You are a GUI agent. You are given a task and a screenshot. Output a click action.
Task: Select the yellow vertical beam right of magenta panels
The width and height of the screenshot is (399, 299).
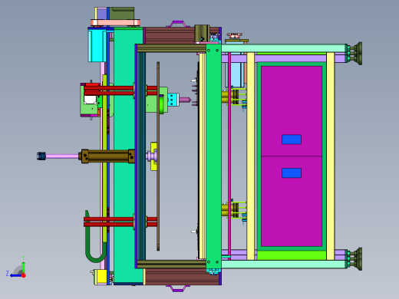tap(331, 156)
